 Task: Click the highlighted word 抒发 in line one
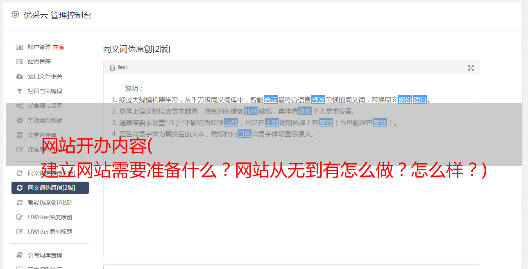318,100
